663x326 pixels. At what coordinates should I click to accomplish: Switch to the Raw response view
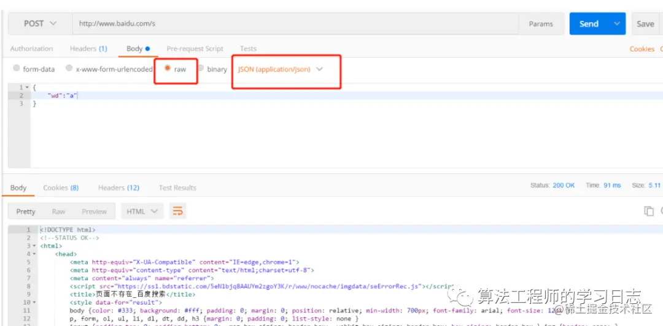pyautogui.click(x=58, y=211)
